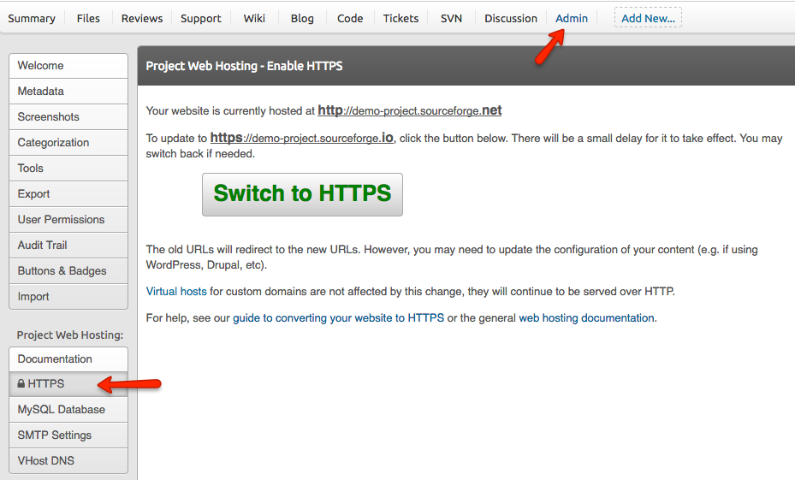
Task: Select User Permissions sidebar item
Action: pos(62,219)
